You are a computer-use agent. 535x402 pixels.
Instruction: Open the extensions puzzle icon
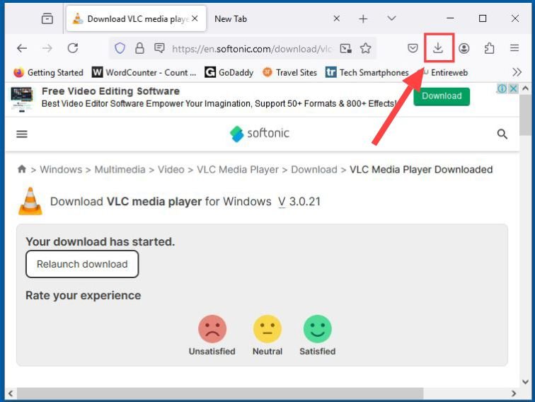click(x=489, y=48)
